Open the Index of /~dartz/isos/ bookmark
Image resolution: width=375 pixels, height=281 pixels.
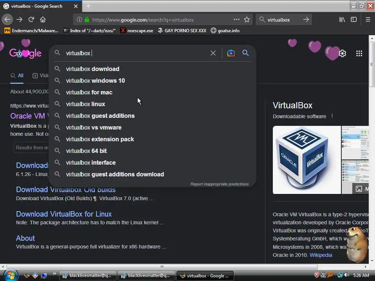(89, 31)
